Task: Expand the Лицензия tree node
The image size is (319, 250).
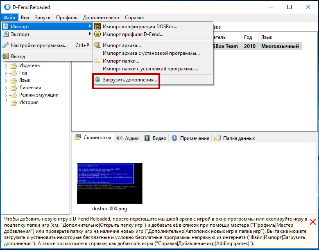Action: (x=6, y=88)
